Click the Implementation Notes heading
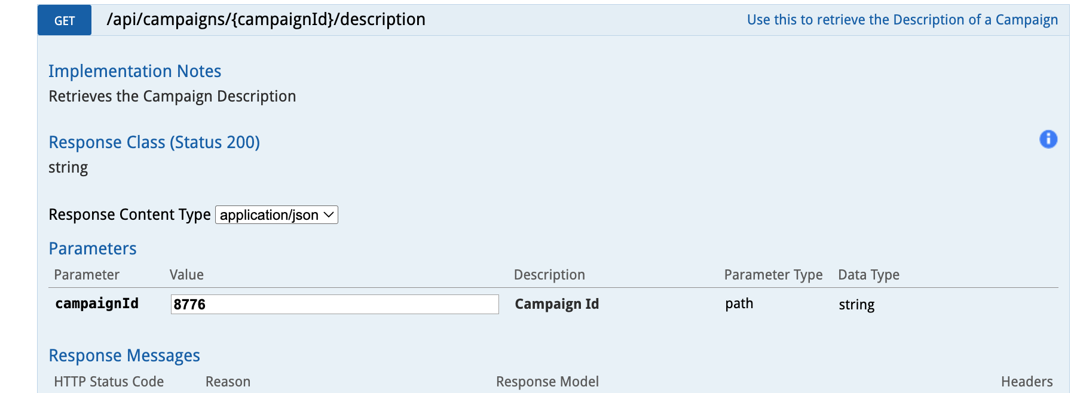 134,71
